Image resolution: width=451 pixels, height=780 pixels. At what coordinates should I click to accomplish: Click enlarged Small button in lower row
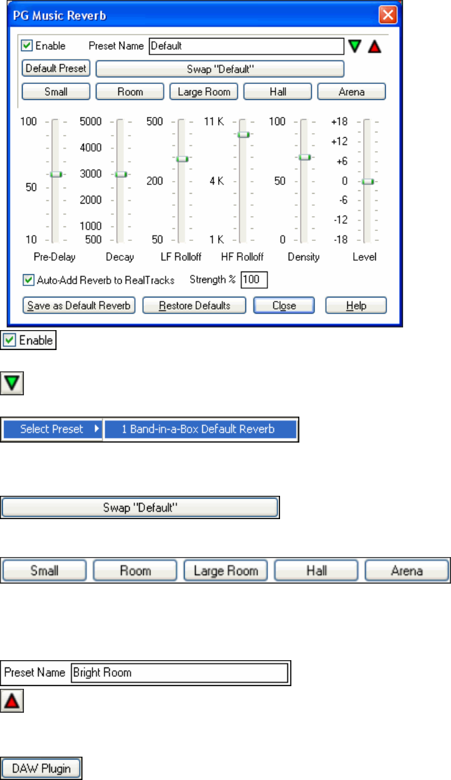[x=45, y=570]
